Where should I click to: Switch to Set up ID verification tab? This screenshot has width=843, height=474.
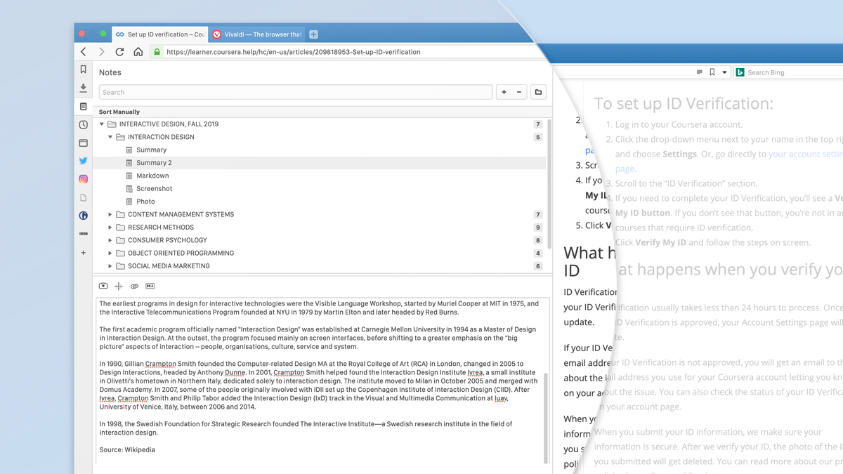(160, 34)
